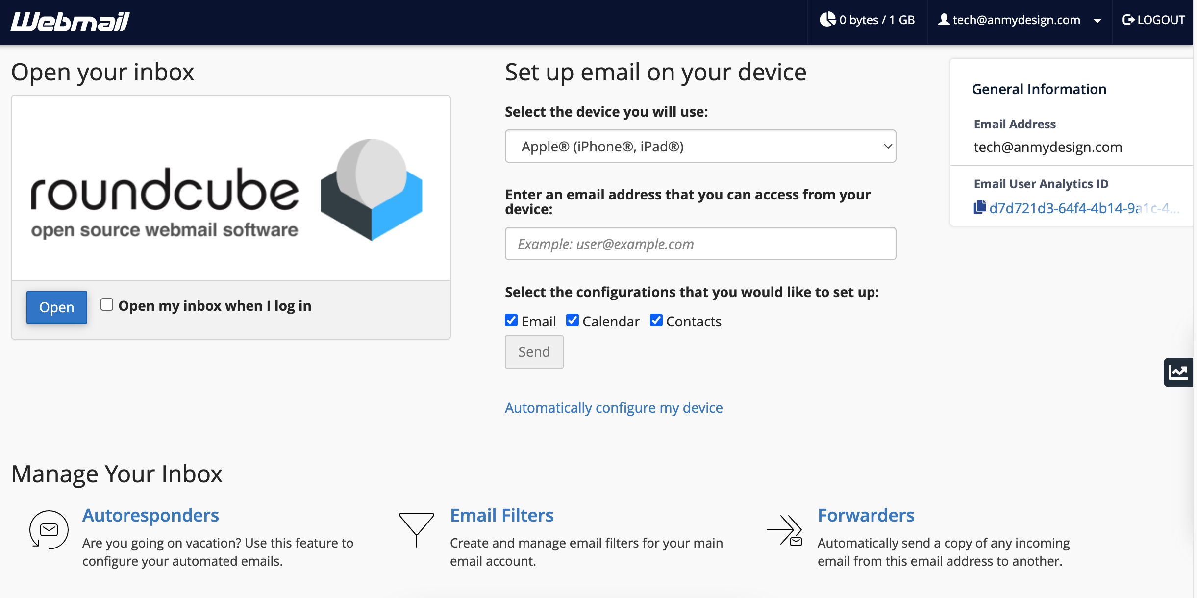1197x598 pixels.
Task: Uncheck the Calendar configuration checkbox
Action: [x=573, y=320]
